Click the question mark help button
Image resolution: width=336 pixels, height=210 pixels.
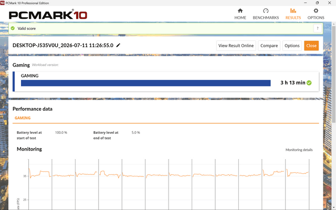318,28
